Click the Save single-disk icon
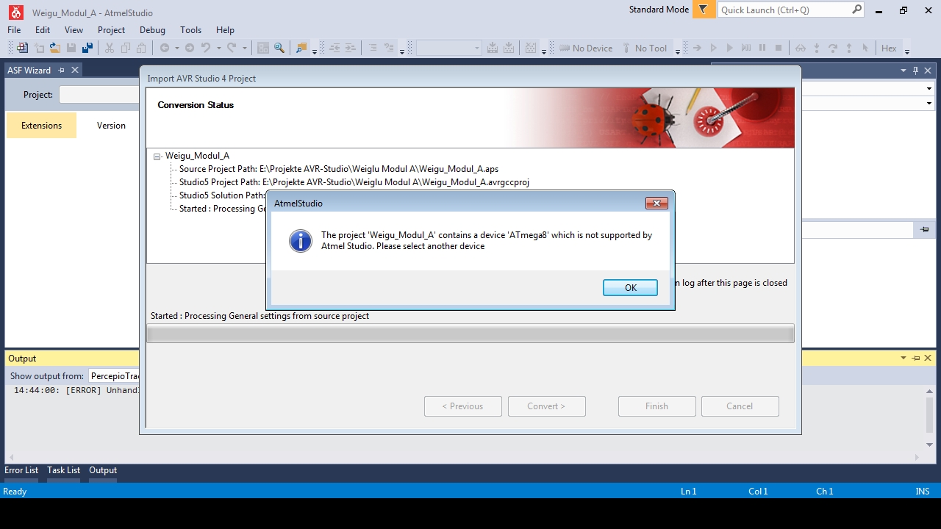Viewport: 941px width, 529px height. point(71,48)
